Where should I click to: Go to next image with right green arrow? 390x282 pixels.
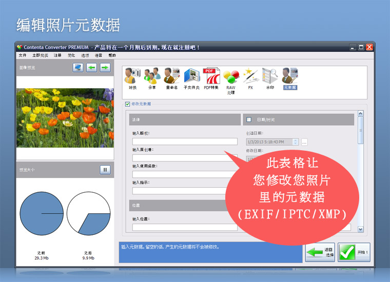[105, 67]
